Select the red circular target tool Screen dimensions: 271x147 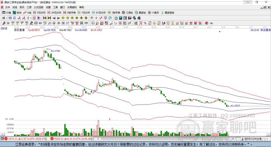point(54,23)
